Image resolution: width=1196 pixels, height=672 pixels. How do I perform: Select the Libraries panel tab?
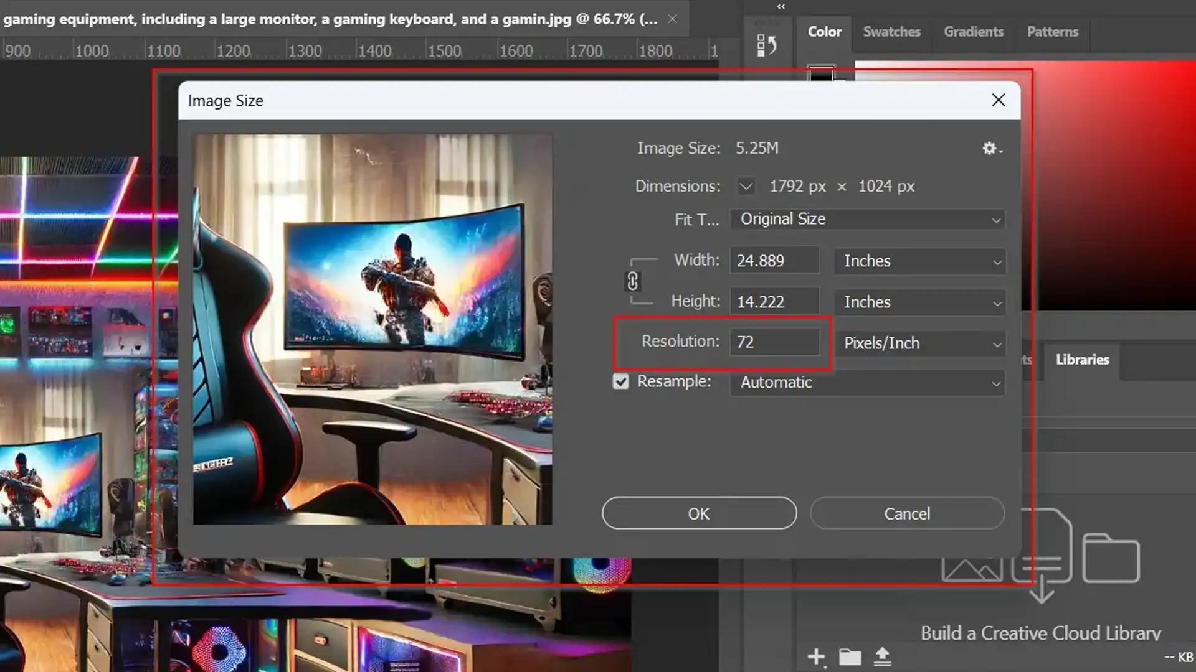click(1082, 360)
